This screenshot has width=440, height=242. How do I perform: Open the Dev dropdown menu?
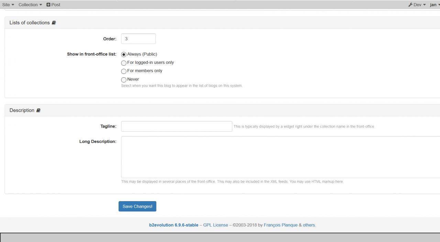click(417, 5)
